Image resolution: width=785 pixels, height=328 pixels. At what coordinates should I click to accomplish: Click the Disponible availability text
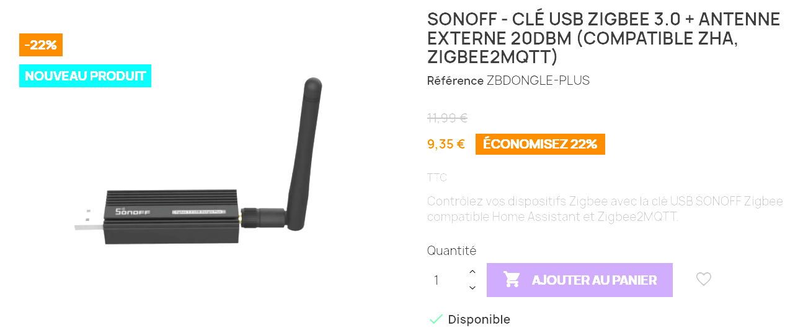(x=479, y=319)
